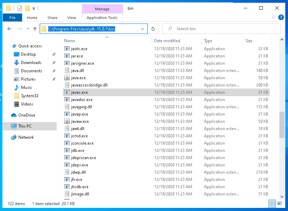The image size is (288, 211).
Task: Expand the ribbon with the chevron
Action: (x=273, y=17)
